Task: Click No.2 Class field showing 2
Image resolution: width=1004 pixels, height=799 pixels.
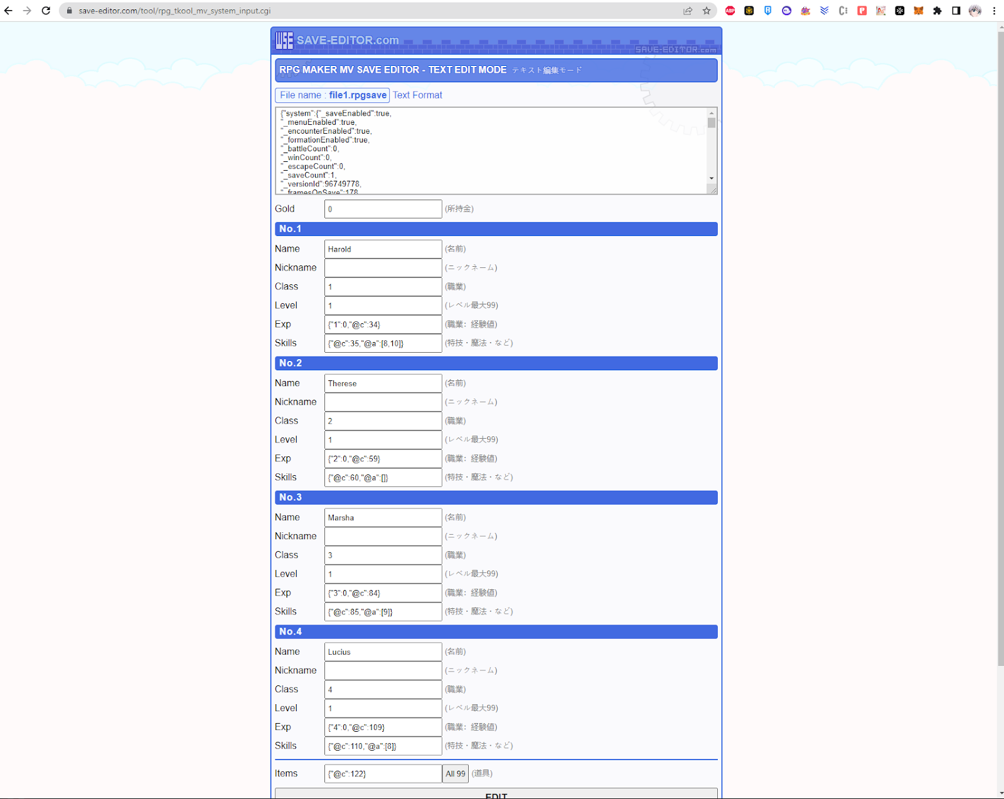Action: point(383,421)
